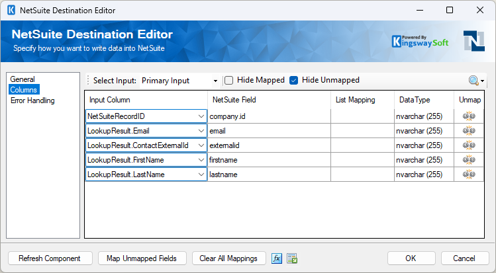
Task: Unmap the lastname field row
Action: coord(469,175)
